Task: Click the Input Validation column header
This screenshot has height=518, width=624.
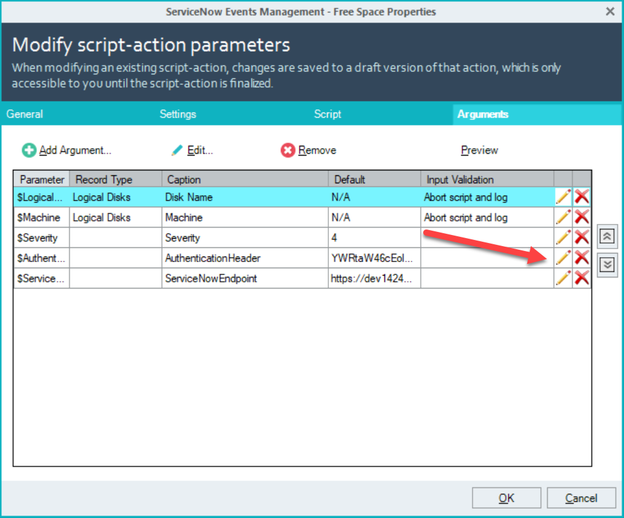Action: 487,179
